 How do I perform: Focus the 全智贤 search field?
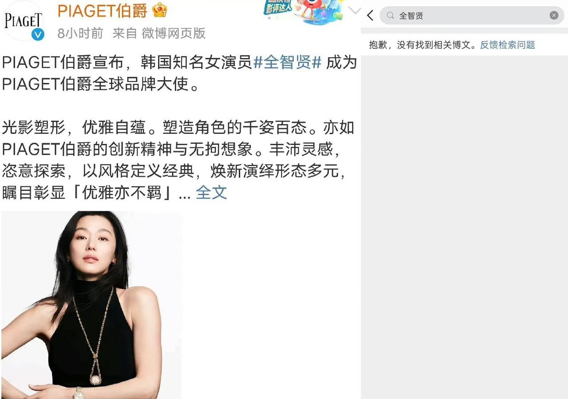tap(472, 16)
